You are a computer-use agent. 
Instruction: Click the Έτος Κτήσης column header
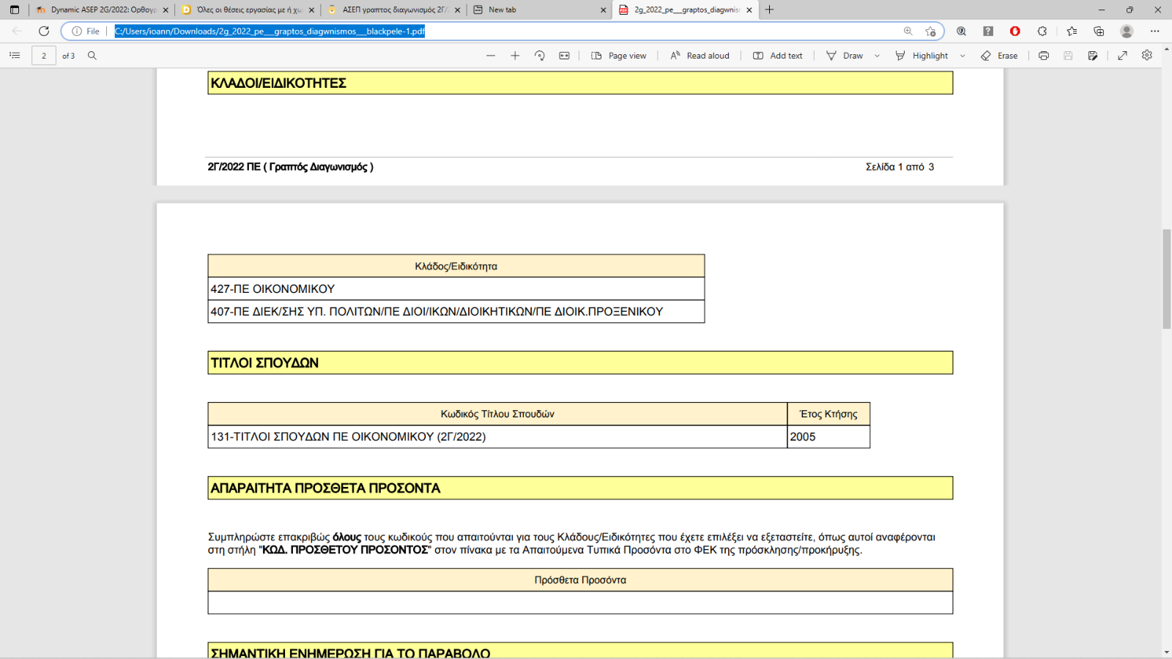pos(828,414)
